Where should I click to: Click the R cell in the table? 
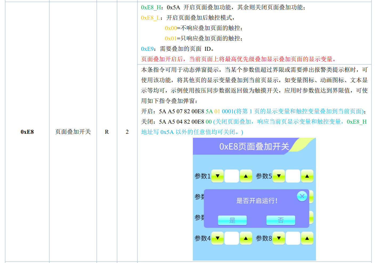(107, 132)
